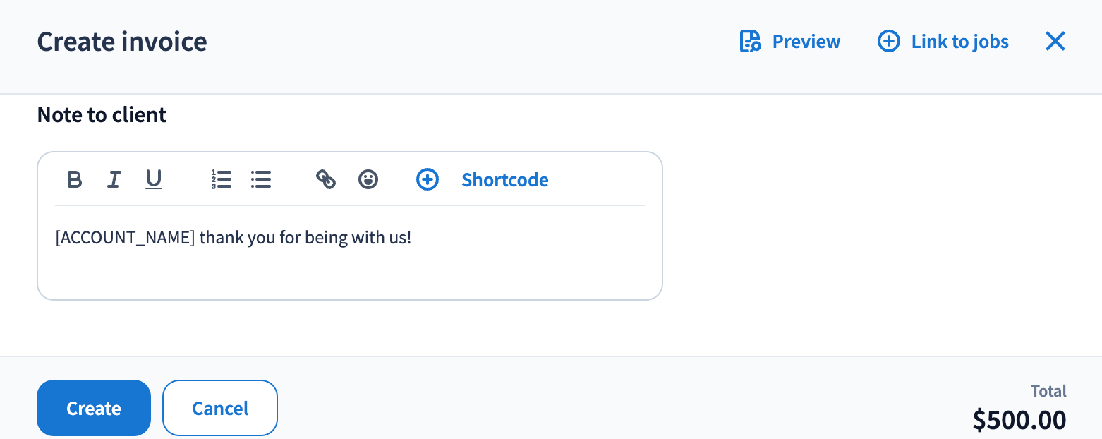The width and height of the screenshot is (1102, 439).
Task: Click the Link to jobs text
Action: [x=960, y=42]
